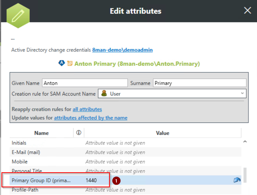Click the info icon in column header

pos(78,133)
